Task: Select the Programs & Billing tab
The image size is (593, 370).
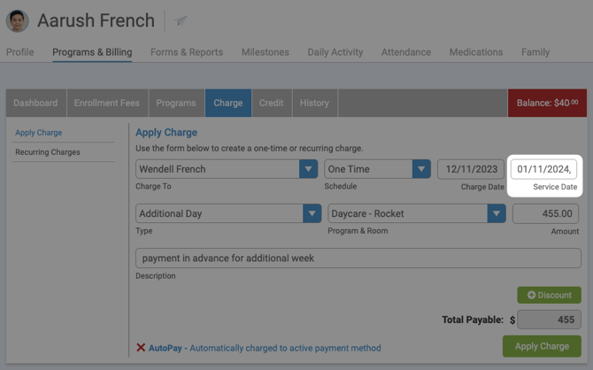Action: coord(92,52)
